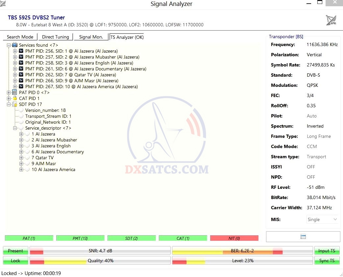Select 3 Al Jazeera English descriptor row
Image resolution: width=343 pixels, height=277 pixels.
(x=51, y=146)
